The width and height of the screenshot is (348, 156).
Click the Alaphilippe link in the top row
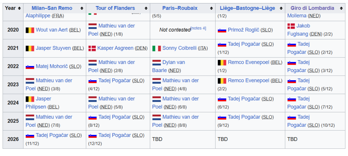coord(38,16)
